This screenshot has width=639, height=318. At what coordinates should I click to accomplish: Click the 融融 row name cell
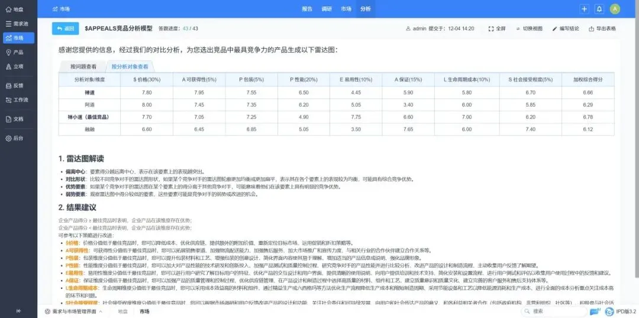click(90, 129)
